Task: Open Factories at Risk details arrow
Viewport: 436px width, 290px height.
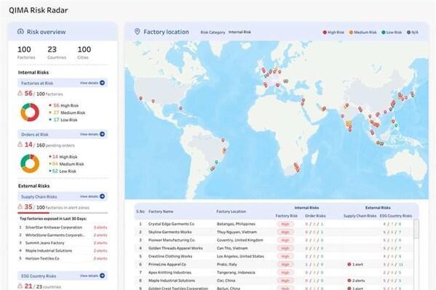Action: (x=102, y=83)
